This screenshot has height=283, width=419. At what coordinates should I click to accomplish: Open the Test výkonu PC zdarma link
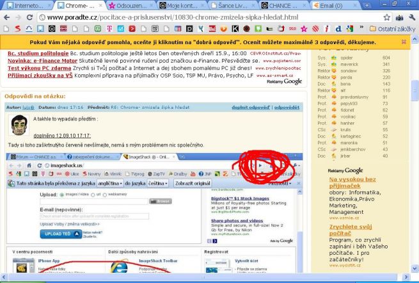pyautogui.click(x=39, y=68)
